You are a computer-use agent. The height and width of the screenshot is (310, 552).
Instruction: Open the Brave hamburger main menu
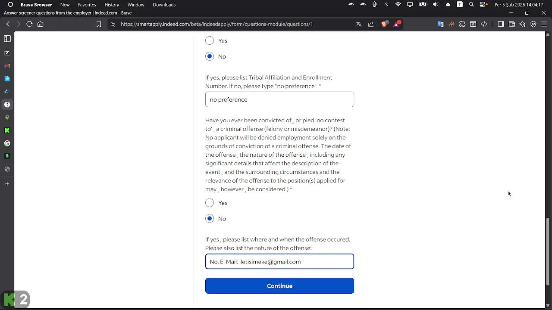[544, 24]
